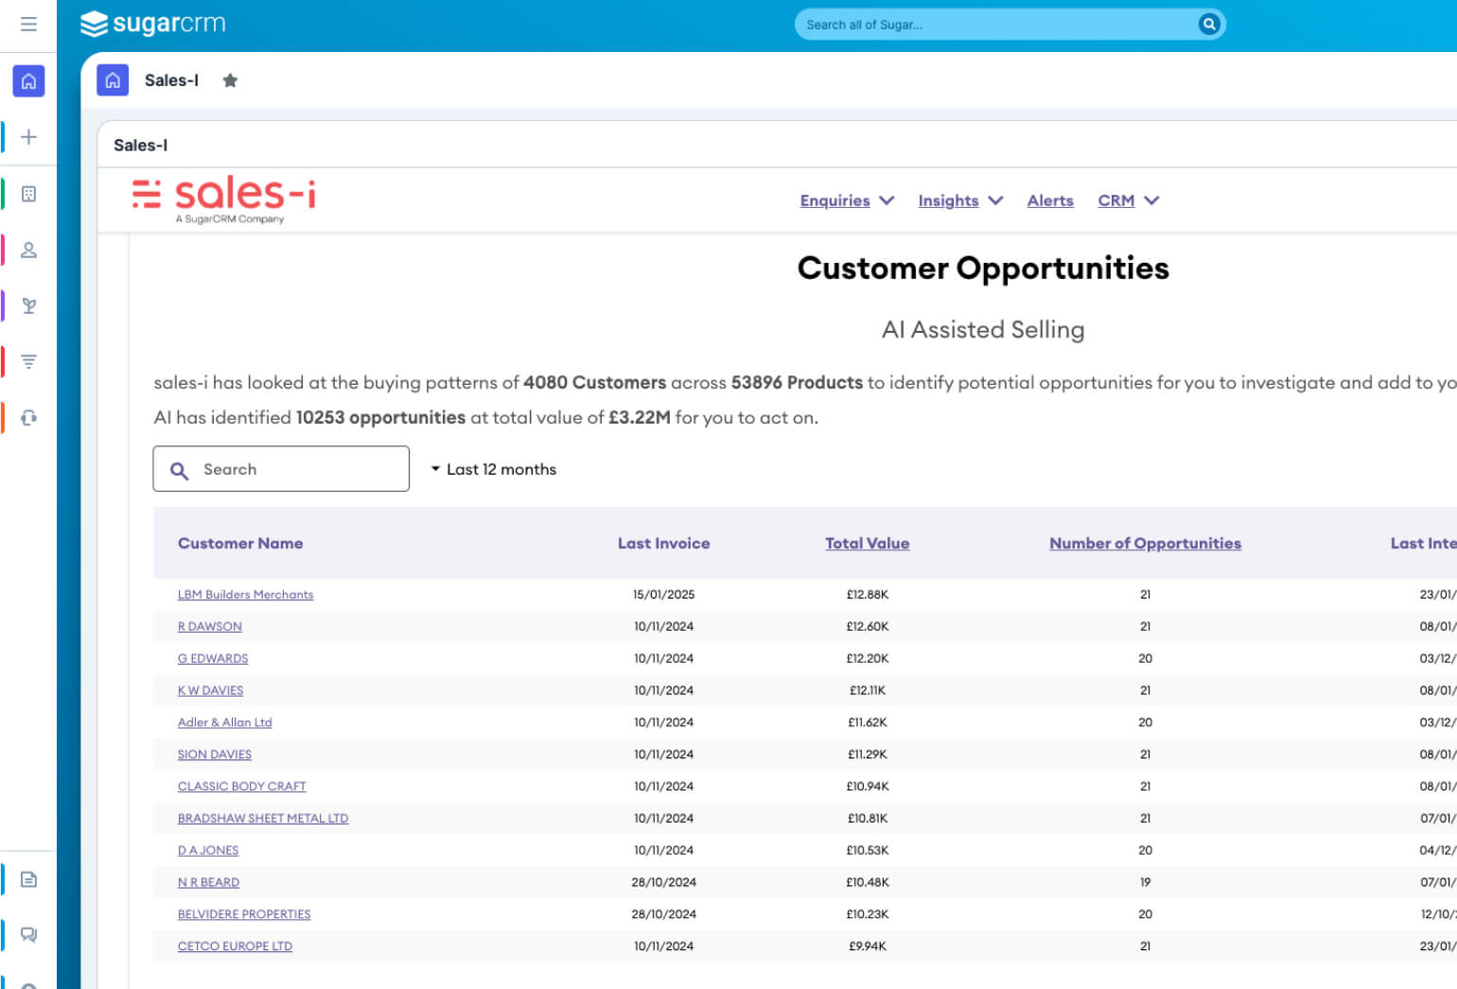
Task: Open the Leads plant icon in sidebar
Action: coord(28,305)
